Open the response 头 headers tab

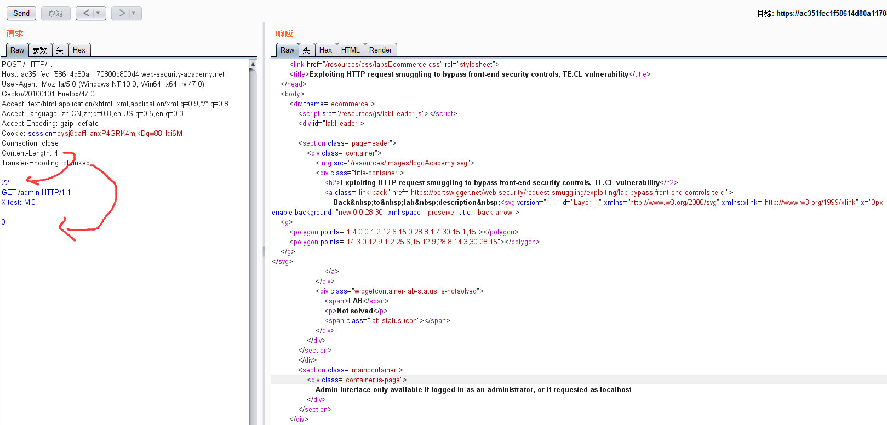pos(306,50)
